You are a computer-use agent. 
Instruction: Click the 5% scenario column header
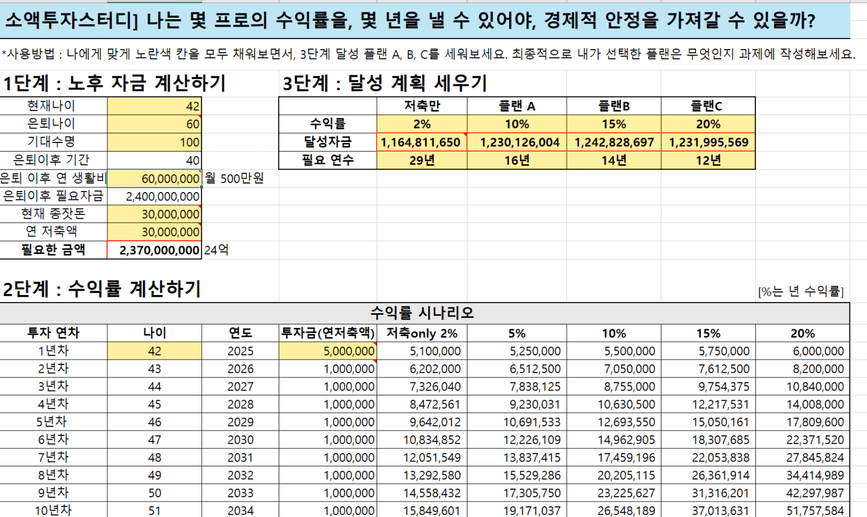[x=517, y=333]
